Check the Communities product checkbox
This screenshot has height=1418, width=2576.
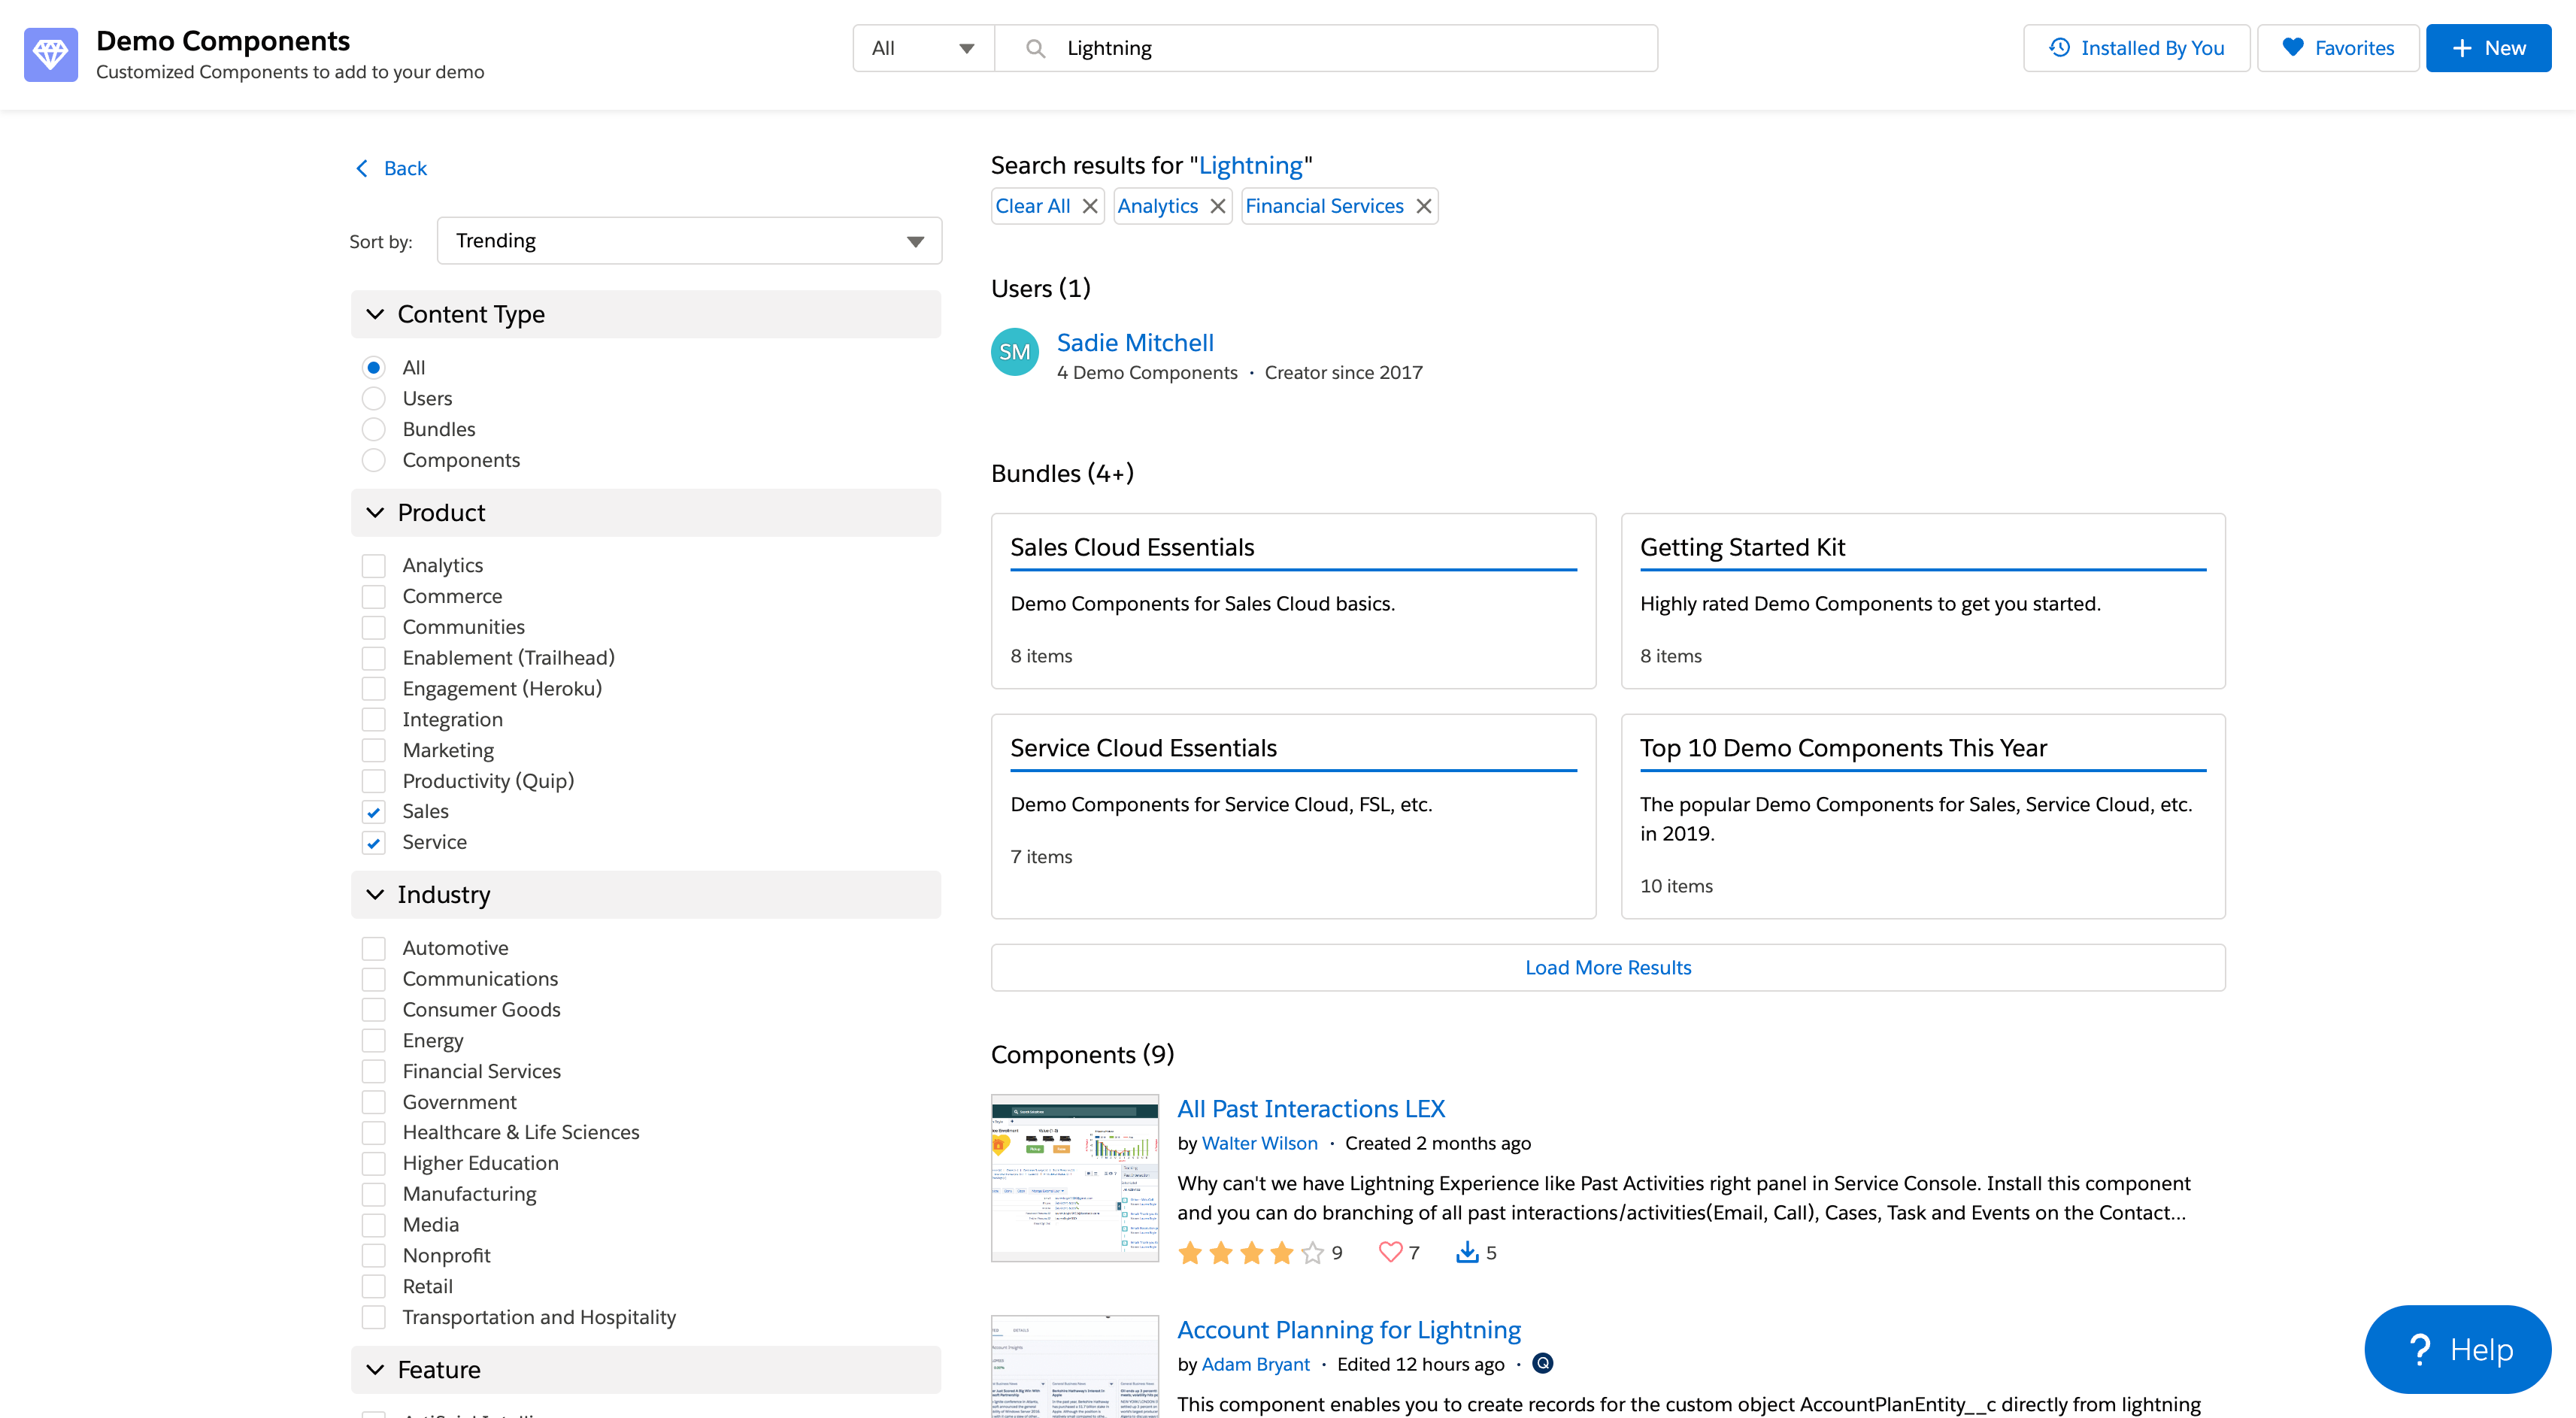(x=373, y=628)
